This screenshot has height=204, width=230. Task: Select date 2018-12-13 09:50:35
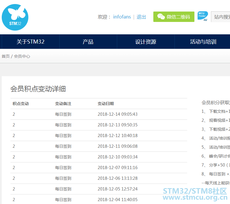(117, 125)
